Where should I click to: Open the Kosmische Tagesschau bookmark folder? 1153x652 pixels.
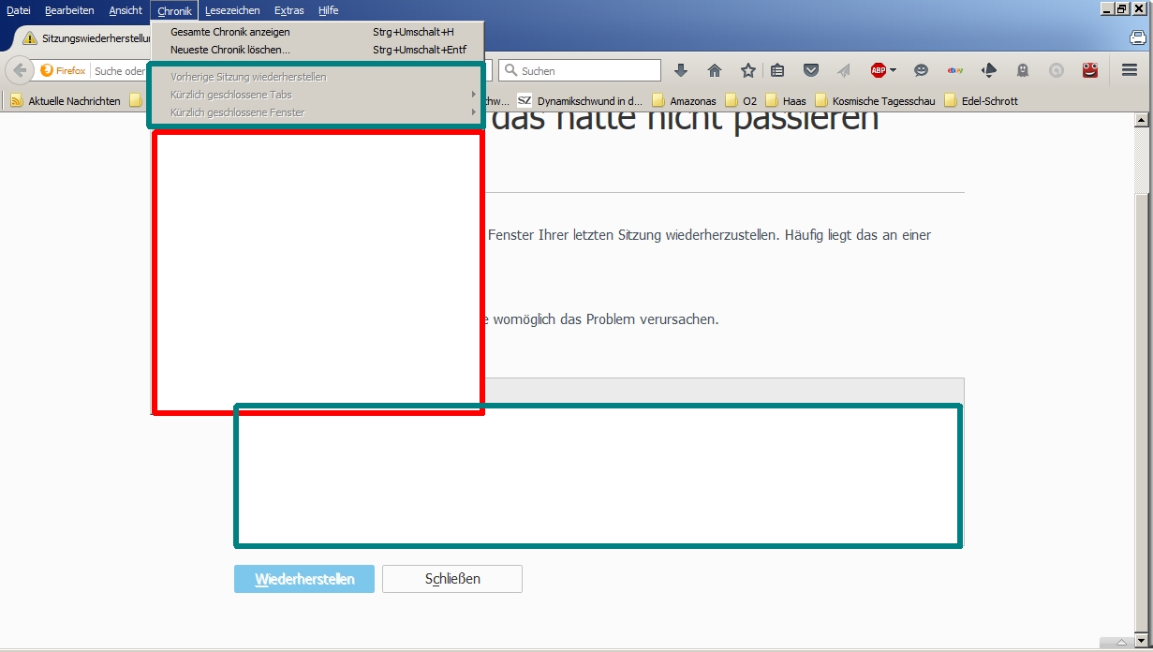point(874,100)
